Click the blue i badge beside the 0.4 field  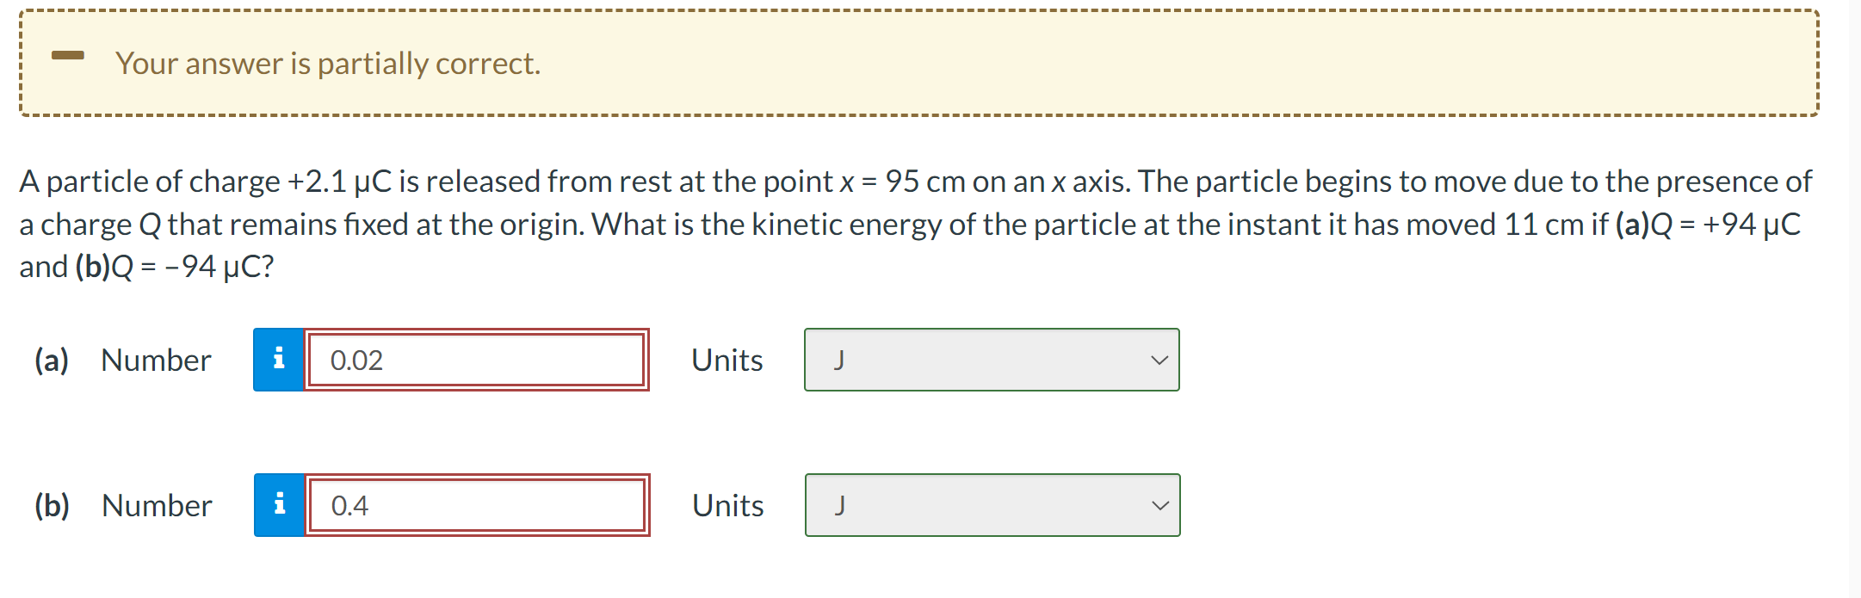coord(278,506)
